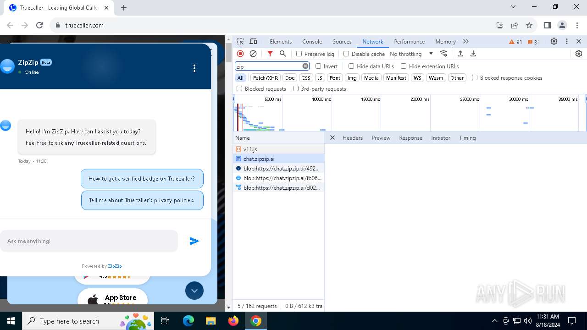
Task: Open the Timing tab of request
Action: click(467, 137)
